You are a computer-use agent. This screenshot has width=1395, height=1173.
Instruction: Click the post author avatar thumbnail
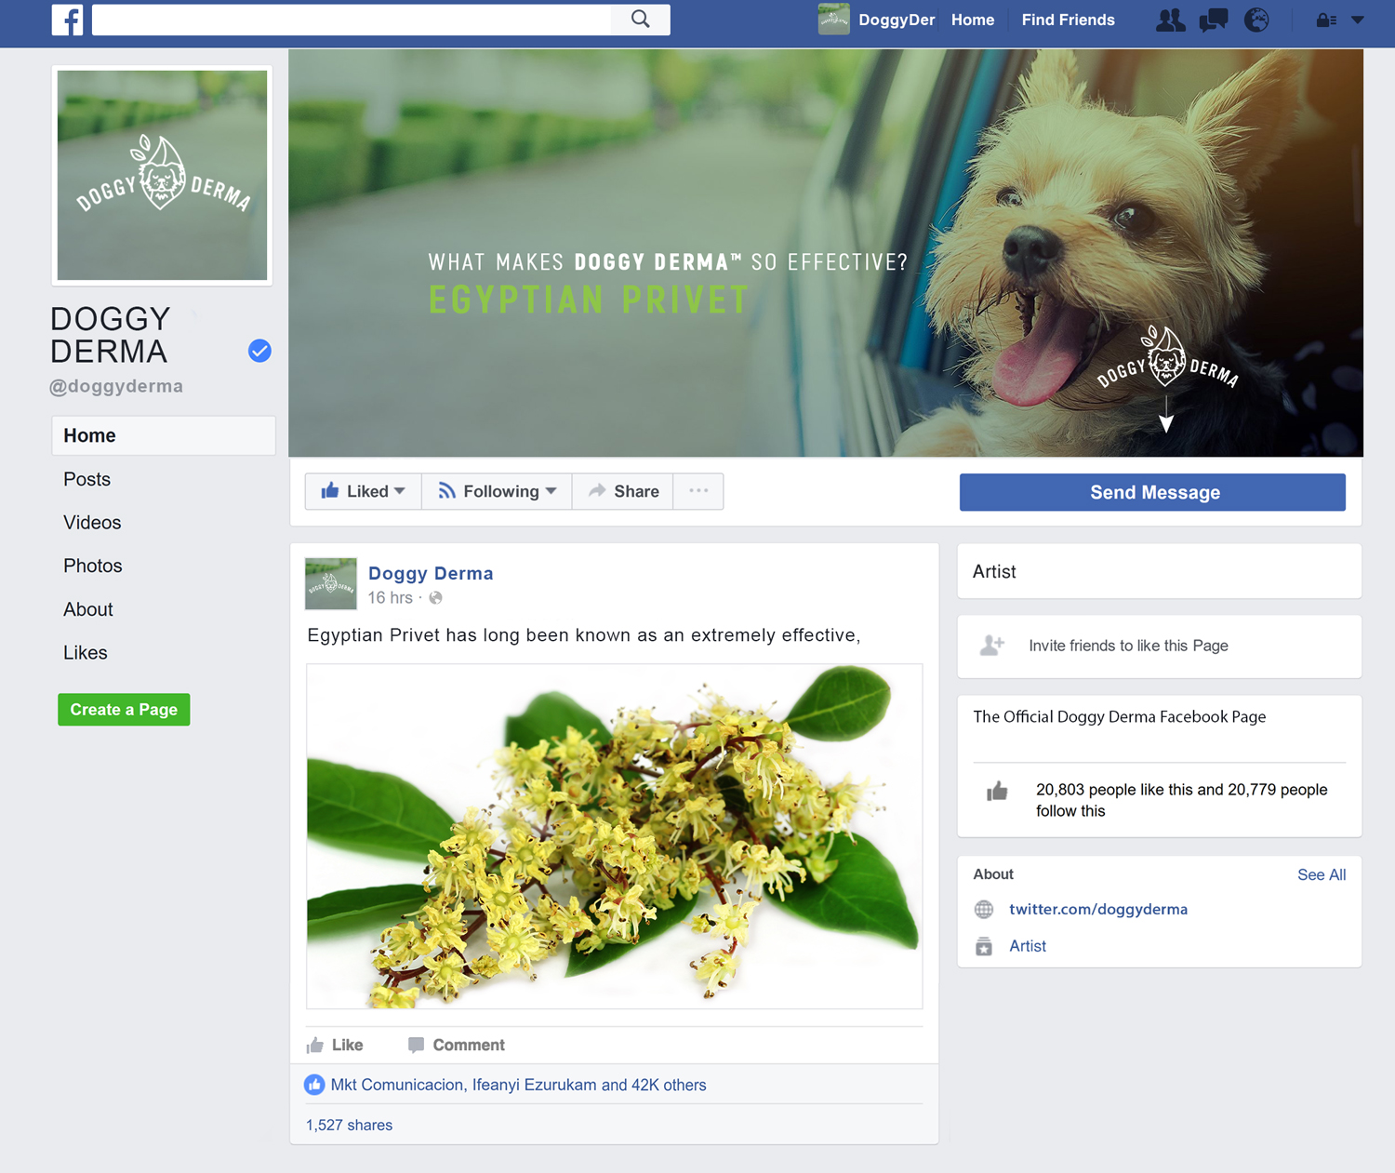(331, 584)
